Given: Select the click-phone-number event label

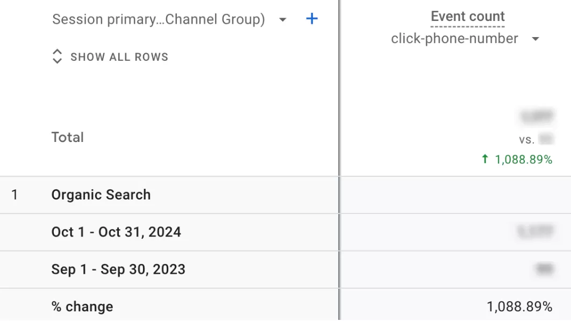Looking at the screenshot, I should [454, 39].
